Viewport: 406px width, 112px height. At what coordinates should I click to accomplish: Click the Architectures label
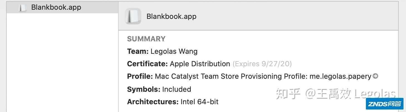pos(153,102)
